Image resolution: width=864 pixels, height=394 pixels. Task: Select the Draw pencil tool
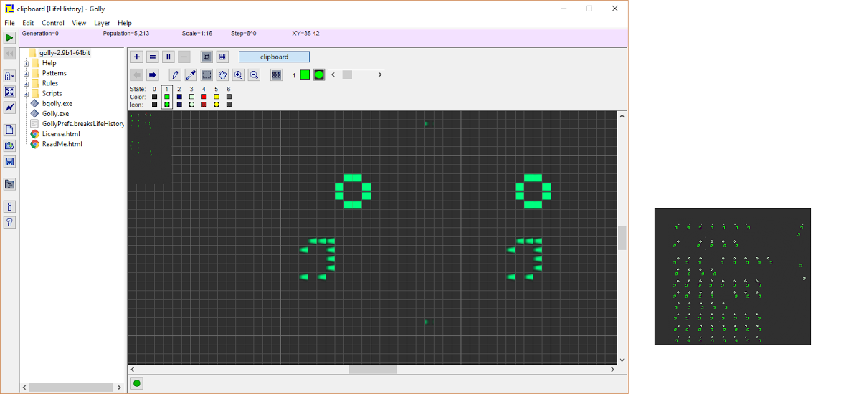click(175, 75)
